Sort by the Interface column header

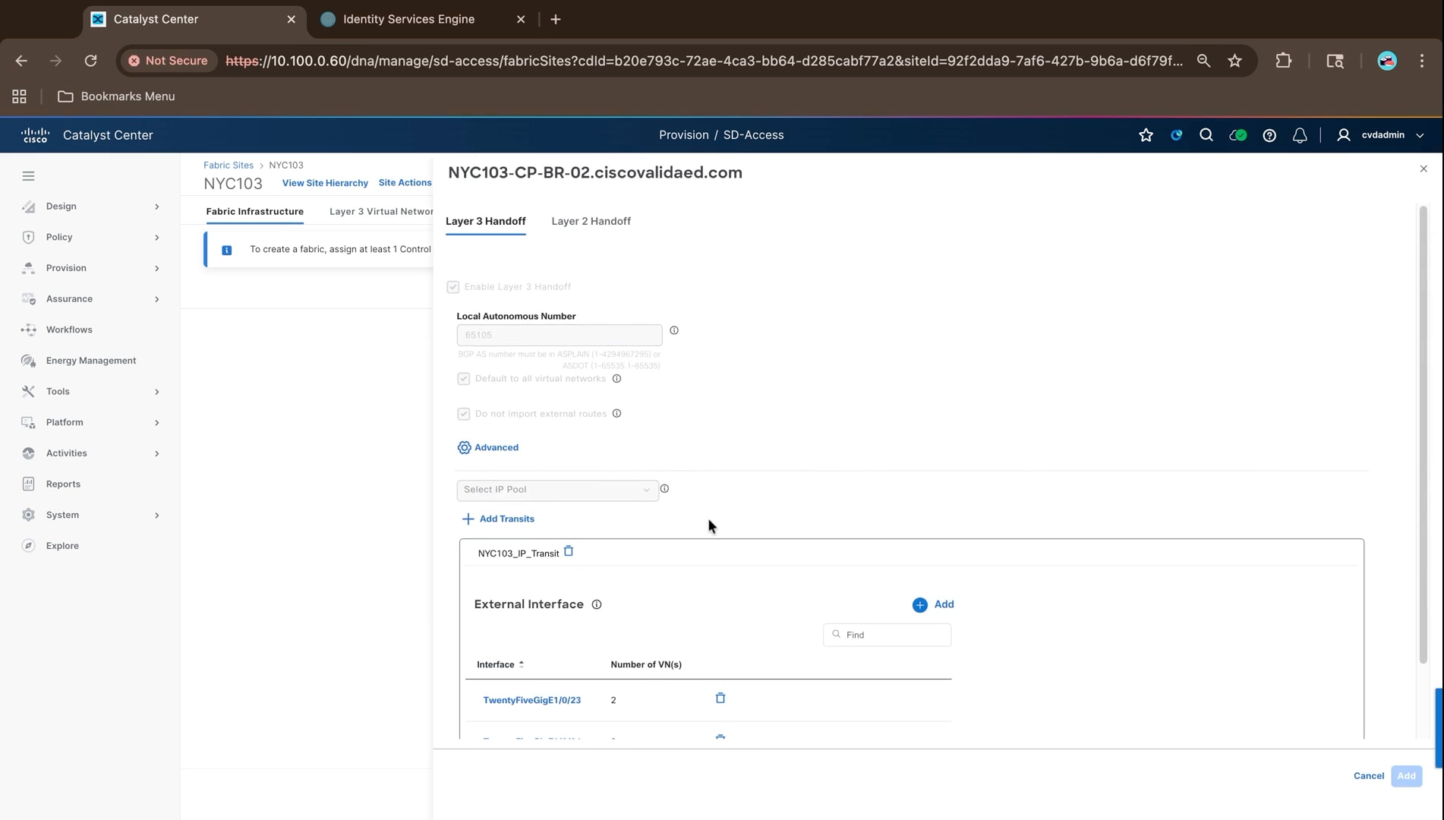click(500, 664)
